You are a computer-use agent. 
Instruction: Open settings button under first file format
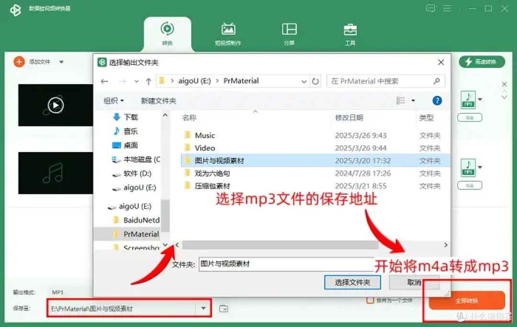pyautogui.click(x=470, y=118)
